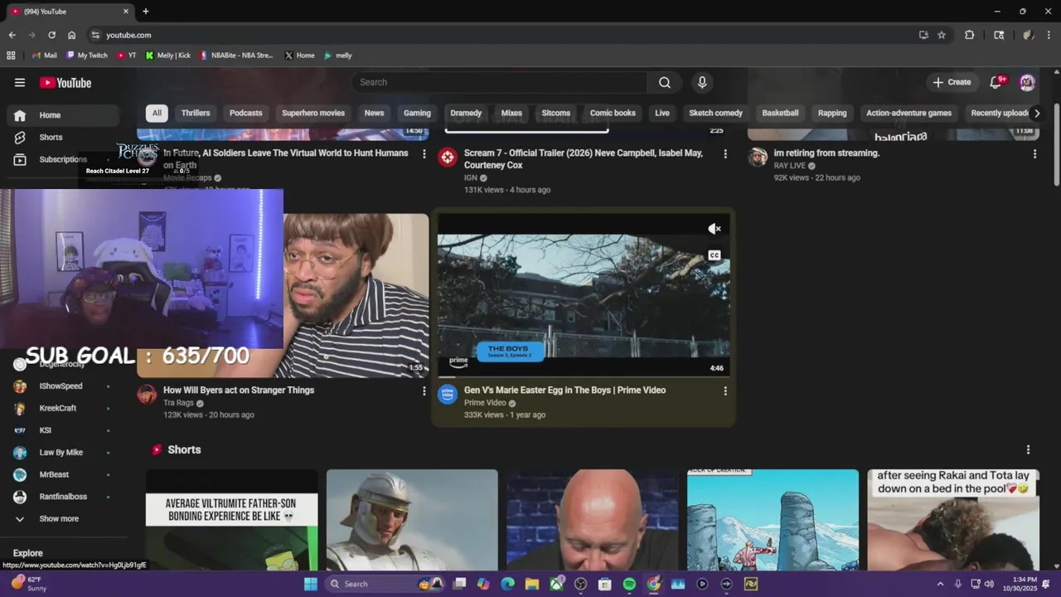
Task: Open Windows Start menu
Action: [310, 584]
